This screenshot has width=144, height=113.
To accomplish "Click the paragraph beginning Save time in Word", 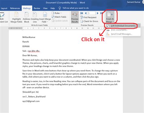I will (70, 74).
